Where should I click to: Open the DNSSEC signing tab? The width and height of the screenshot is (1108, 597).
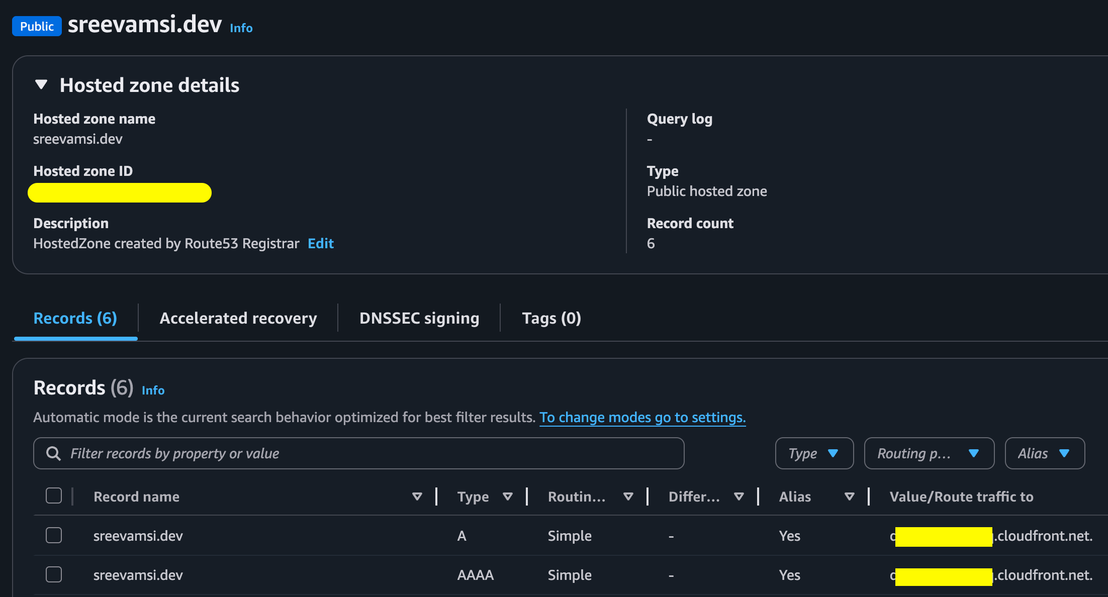click(419, 318)
